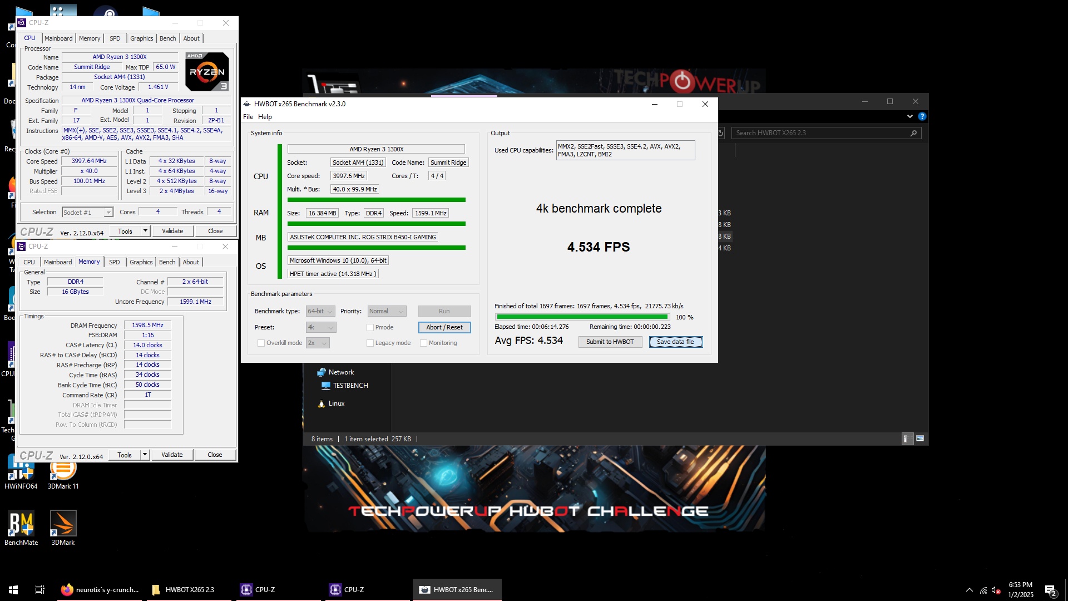Open About tab in lower CPU-Z

pyautogui.click(x=191, y=262)
